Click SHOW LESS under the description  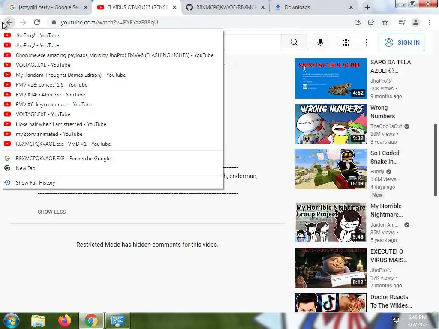coord(51,212)
